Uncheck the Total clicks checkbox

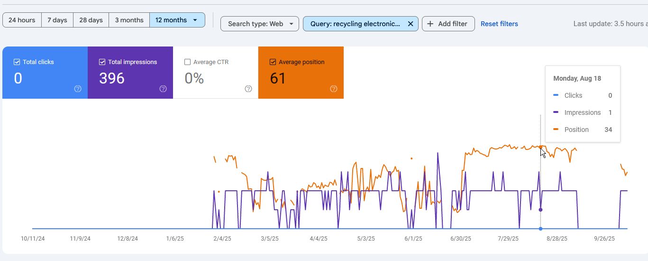point(17,62)
